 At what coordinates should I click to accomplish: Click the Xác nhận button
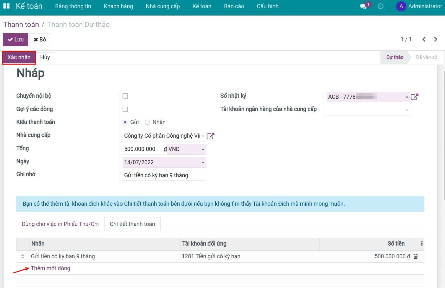point(19,57)
